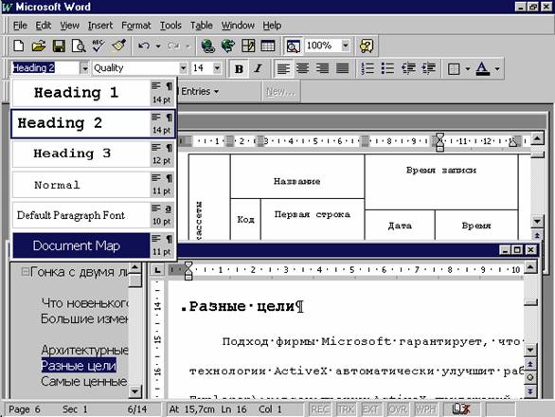This screenshot has width=555, height=417.
Task: Choose Heading 1 style from list
Action: (x=94, y=93)
